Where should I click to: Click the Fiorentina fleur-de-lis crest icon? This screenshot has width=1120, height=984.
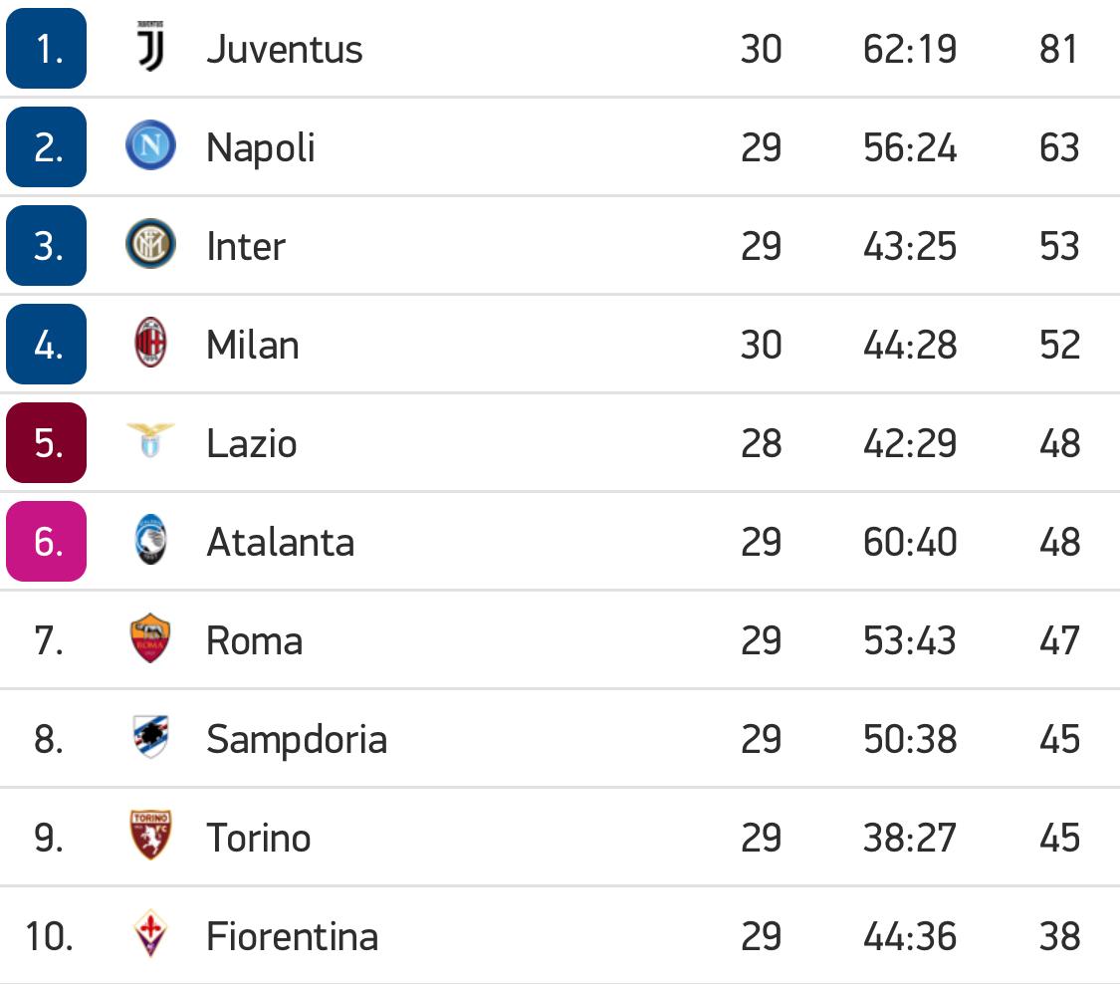[151, 935]
